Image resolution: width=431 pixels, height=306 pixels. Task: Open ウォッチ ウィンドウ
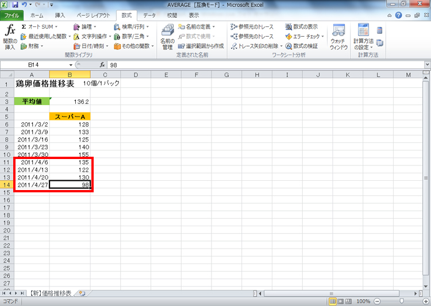click(x=338, y=37)
